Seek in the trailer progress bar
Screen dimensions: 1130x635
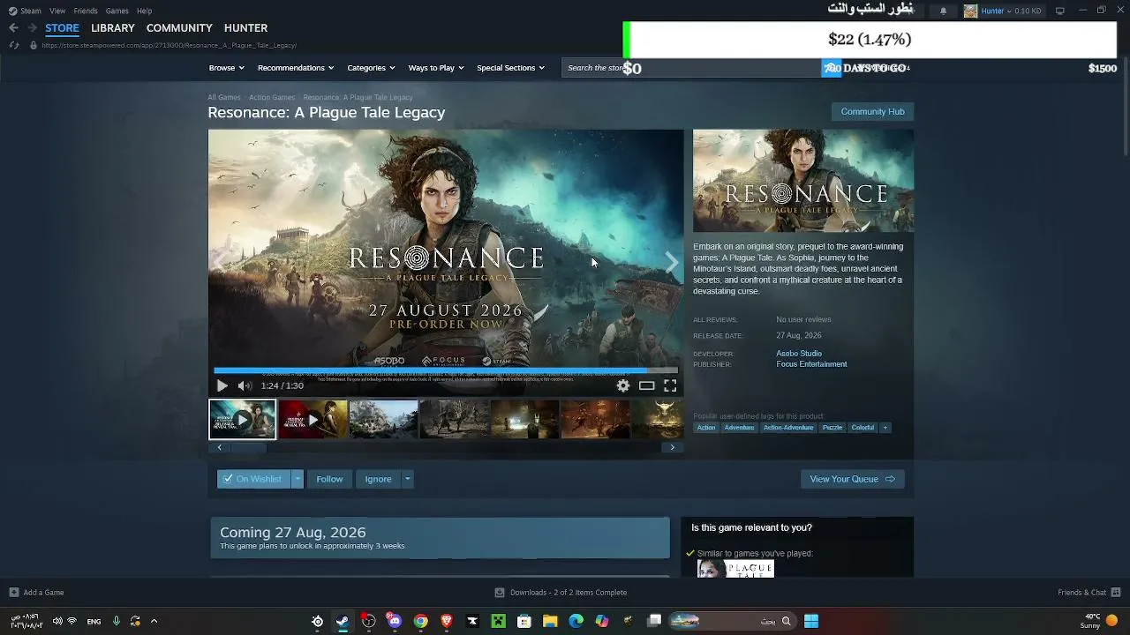click(x=446, y=370)
